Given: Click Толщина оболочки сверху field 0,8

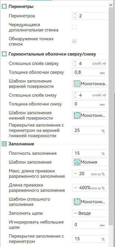Looking at the screenshot, I should click(89, 73).
